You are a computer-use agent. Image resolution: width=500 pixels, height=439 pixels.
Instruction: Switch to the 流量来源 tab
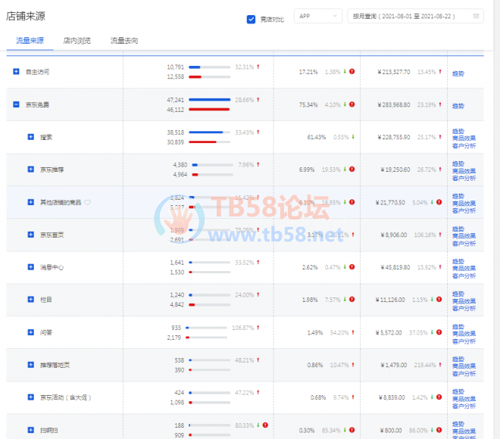30,41
